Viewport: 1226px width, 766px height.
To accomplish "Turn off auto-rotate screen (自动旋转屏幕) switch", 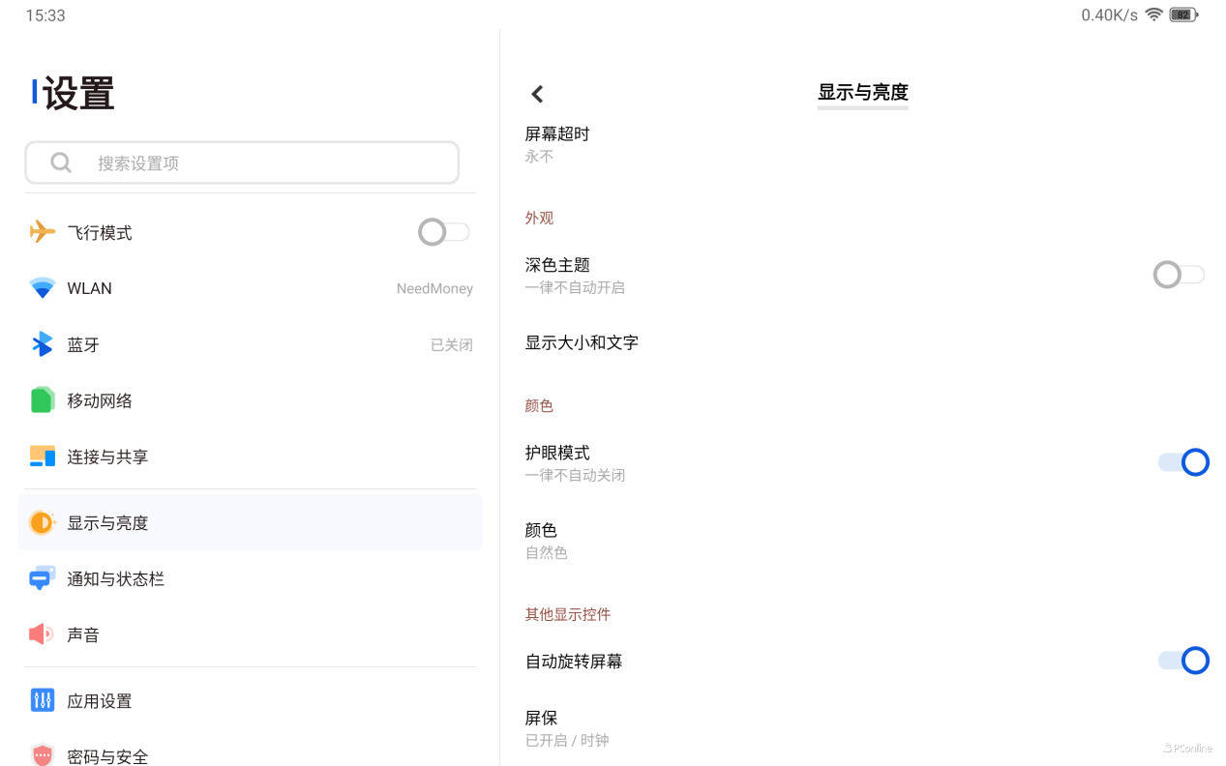I will click(1183, 661).
